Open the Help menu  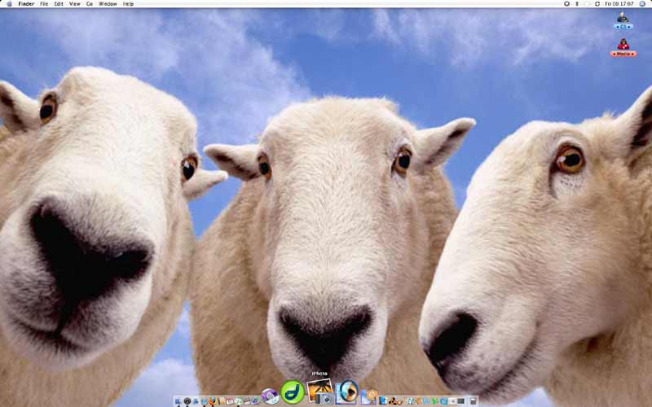(x=129, y=4)
